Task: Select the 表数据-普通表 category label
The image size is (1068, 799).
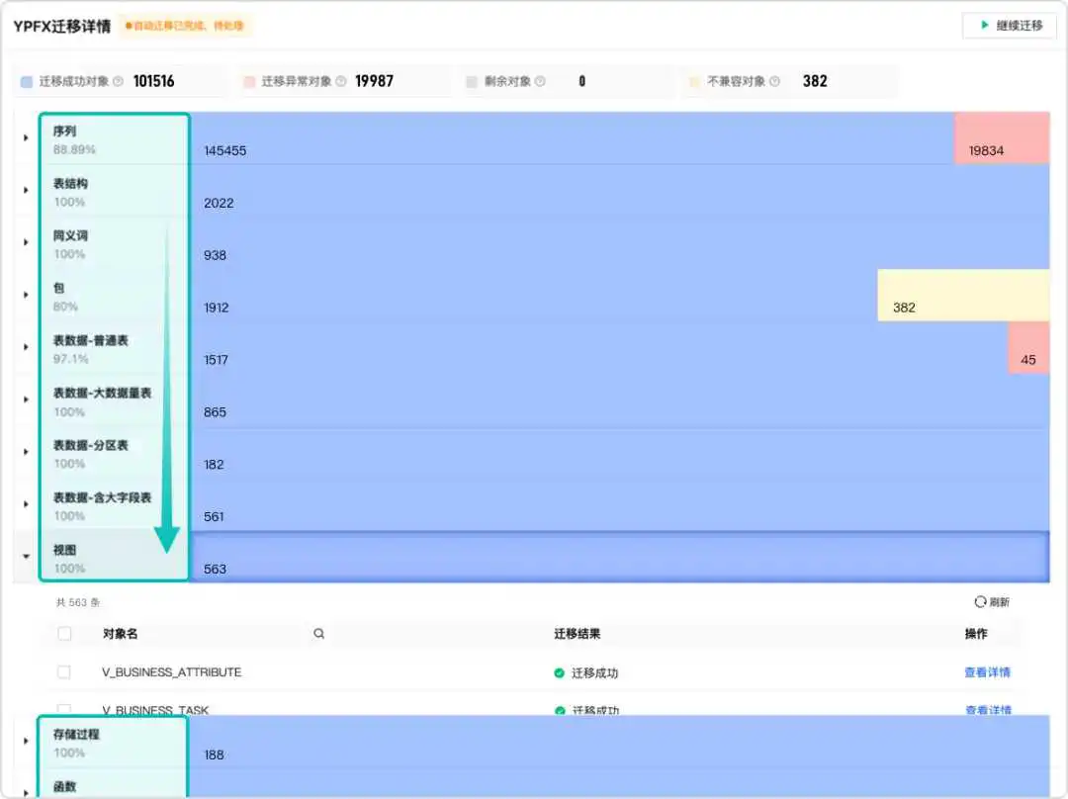Action: click(91, 349)
